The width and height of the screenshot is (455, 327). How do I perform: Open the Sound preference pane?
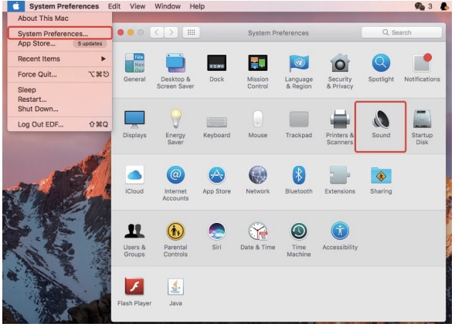[x=381, y=125]
